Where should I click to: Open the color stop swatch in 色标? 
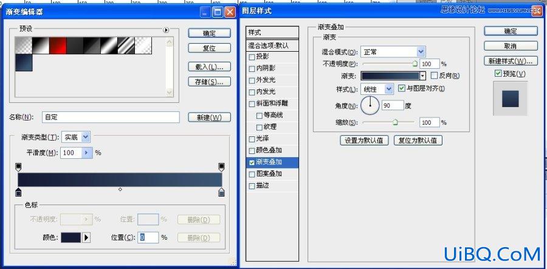[x=71, y=238]
